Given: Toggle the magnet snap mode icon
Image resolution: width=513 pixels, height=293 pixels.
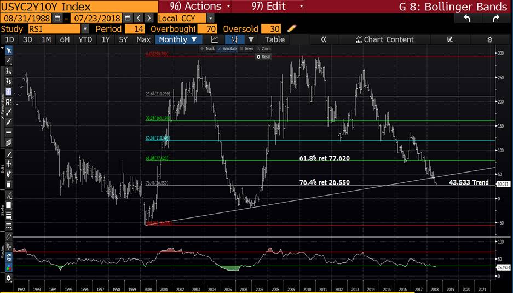Looking at the screenshot, I should (x=9, y=257).
